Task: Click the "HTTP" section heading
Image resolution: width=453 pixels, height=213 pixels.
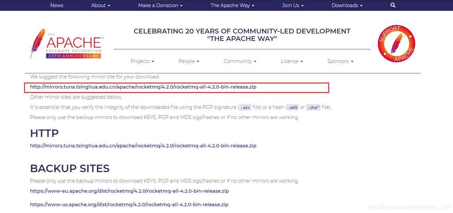Action: [x=44, y=133]
